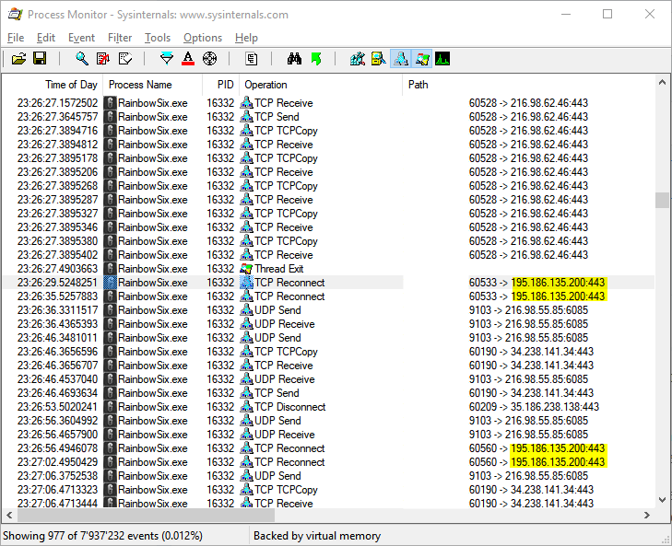Select path at 23:27:06.4713323 TCPCopy row
The height and width of the screenshot is (546, 672).
(531, 490)
